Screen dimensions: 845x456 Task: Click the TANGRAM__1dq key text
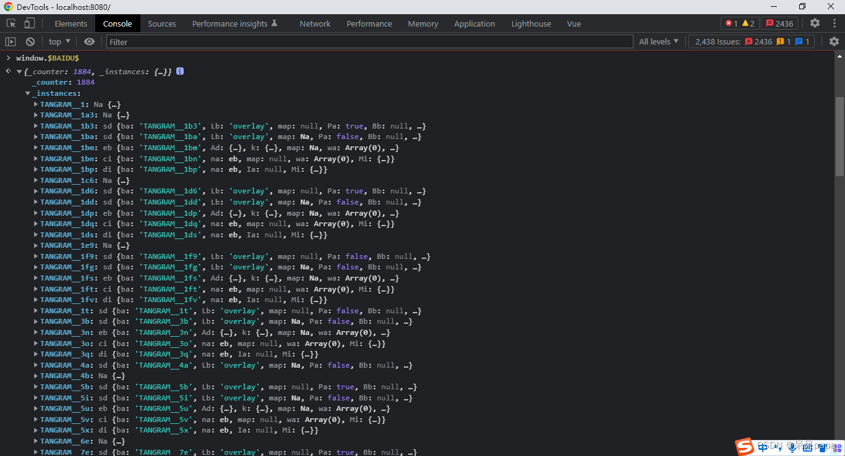coord(69,224)
